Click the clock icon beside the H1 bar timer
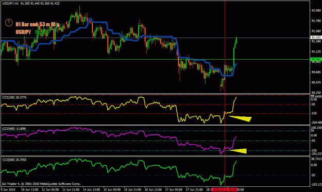322x192 pixels. pyautogui.click(x=9, y=23)
